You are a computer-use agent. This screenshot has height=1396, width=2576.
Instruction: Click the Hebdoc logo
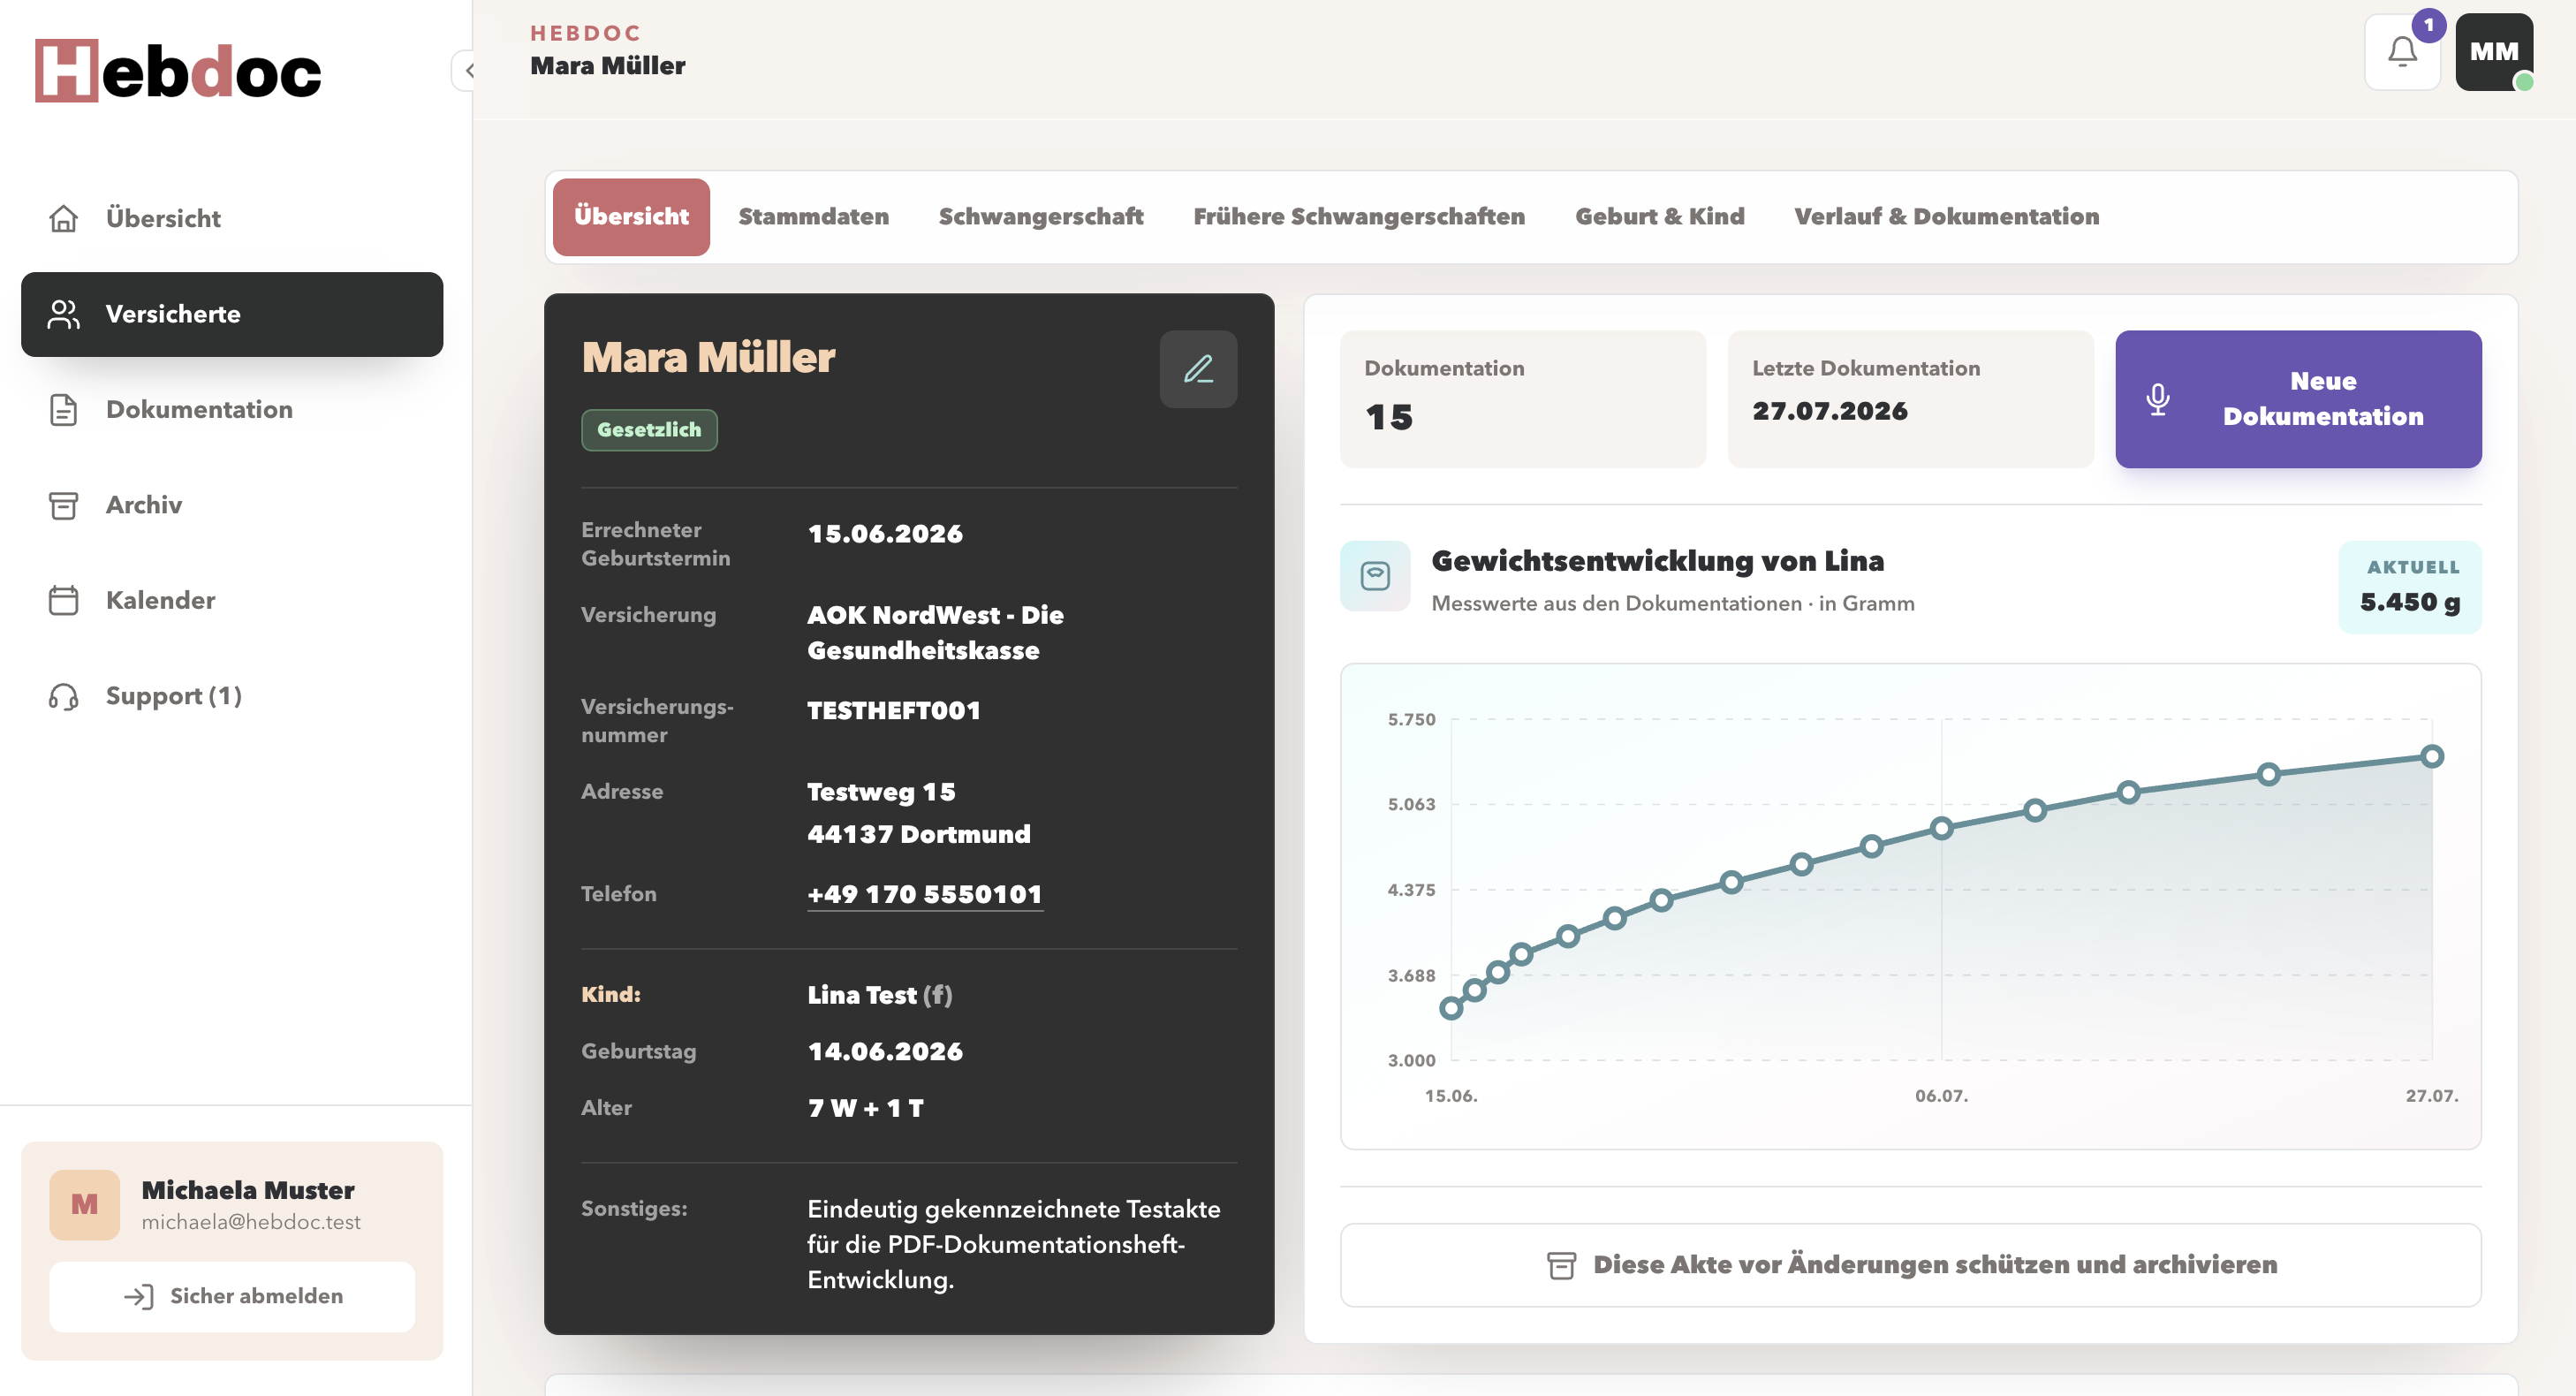point(178,71)
